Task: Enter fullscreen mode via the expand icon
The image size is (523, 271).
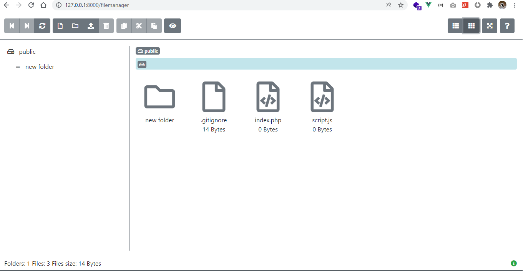Action: (x=489, y=26)
